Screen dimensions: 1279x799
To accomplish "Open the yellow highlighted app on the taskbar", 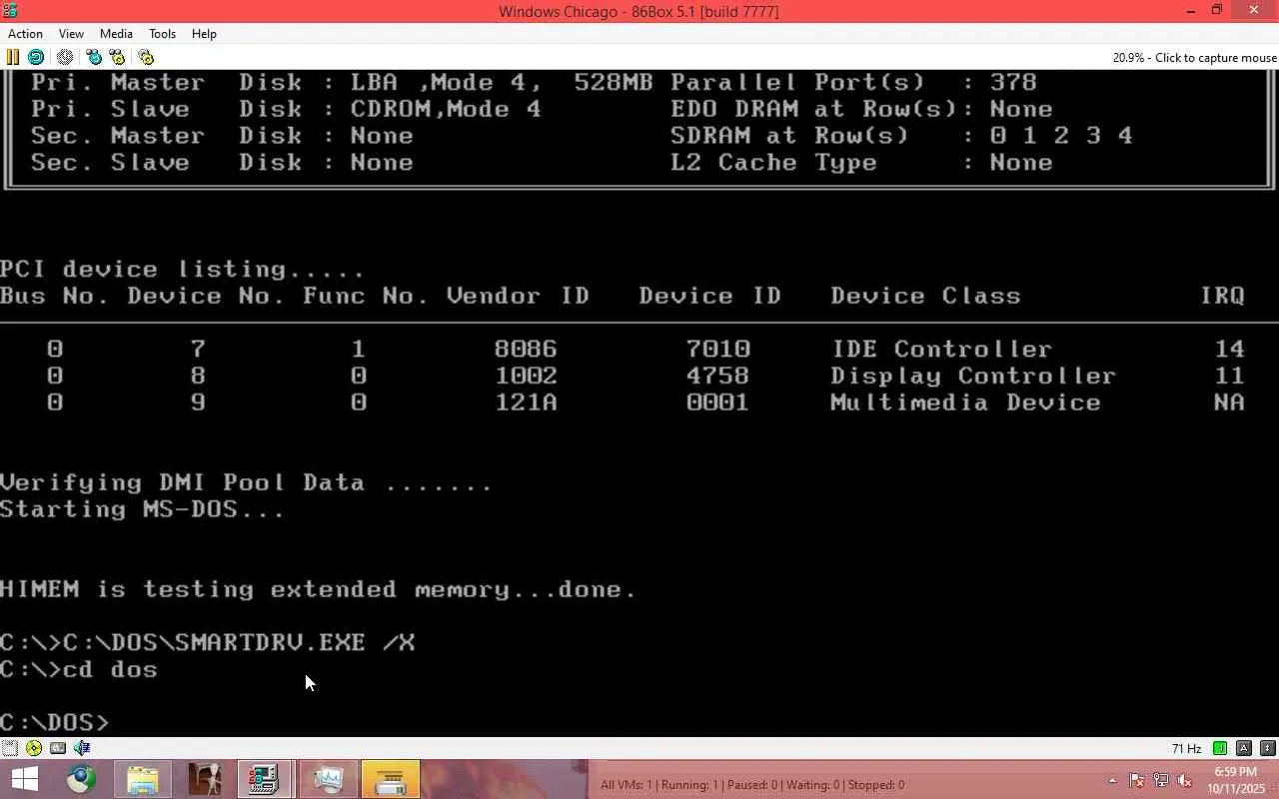I will 390,779.
